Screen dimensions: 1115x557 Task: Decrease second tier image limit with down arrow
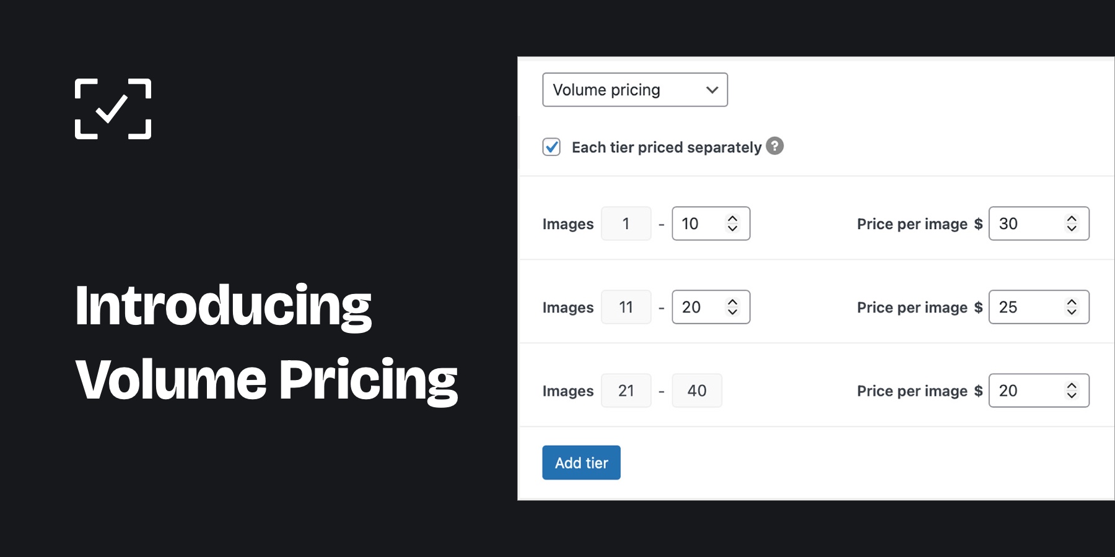[x=732, y=312]
